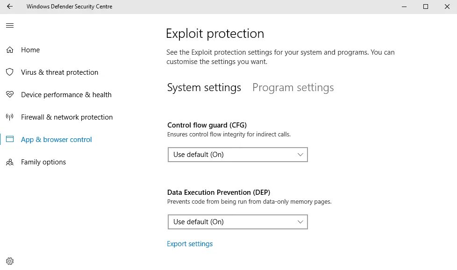Maximize the Windows Defender window

coord(426,7)
